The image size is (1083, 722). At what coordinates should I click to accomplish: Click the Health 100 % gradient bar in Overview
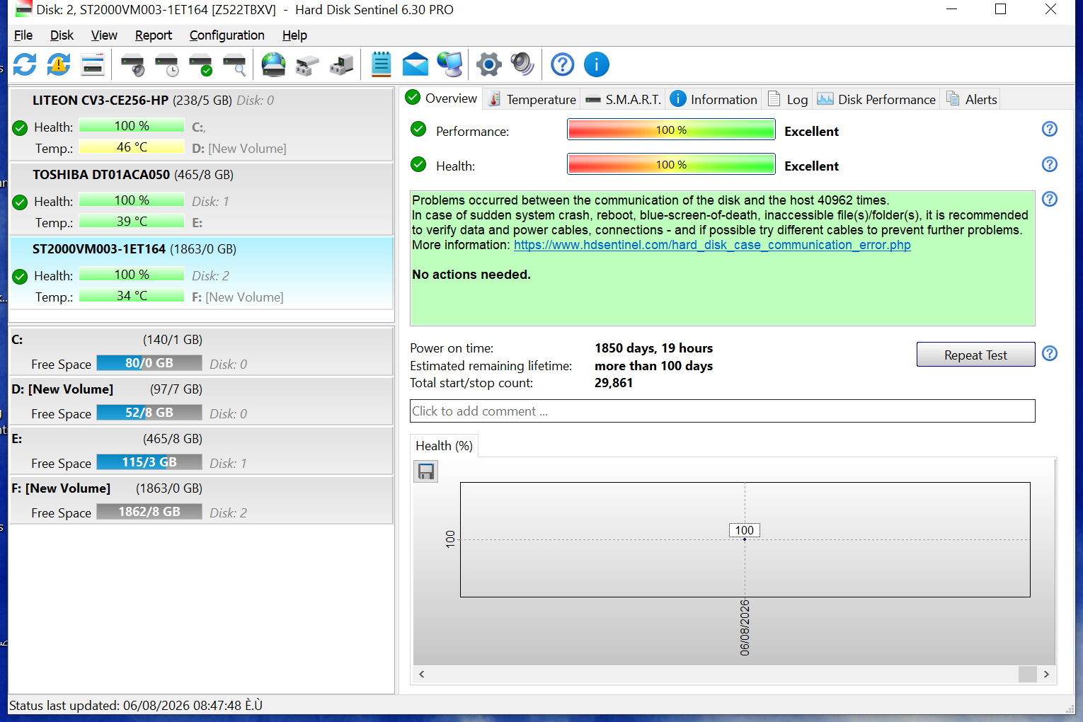pos(671,164)
